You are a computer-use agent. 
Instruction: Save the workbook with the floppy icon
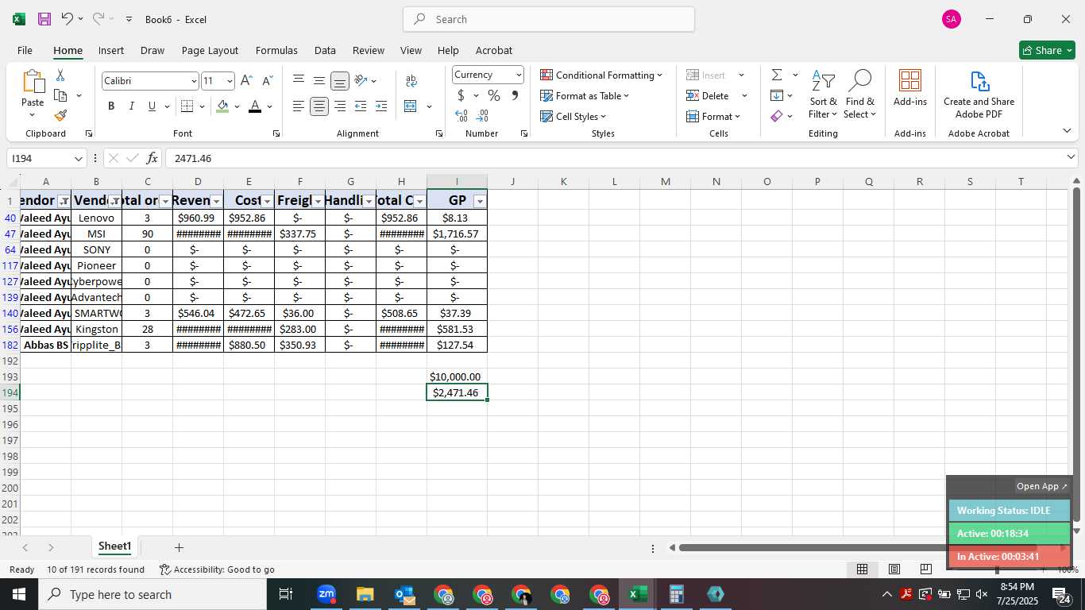point(44,19)
